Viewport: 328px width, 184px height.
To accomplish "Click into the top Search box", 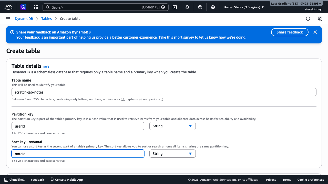I will tap(105, 7).
